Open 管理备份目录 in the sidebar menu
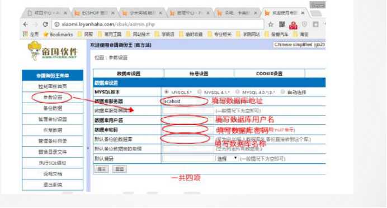The width and height of the screenshot is (387, 208). click(53, 141)
